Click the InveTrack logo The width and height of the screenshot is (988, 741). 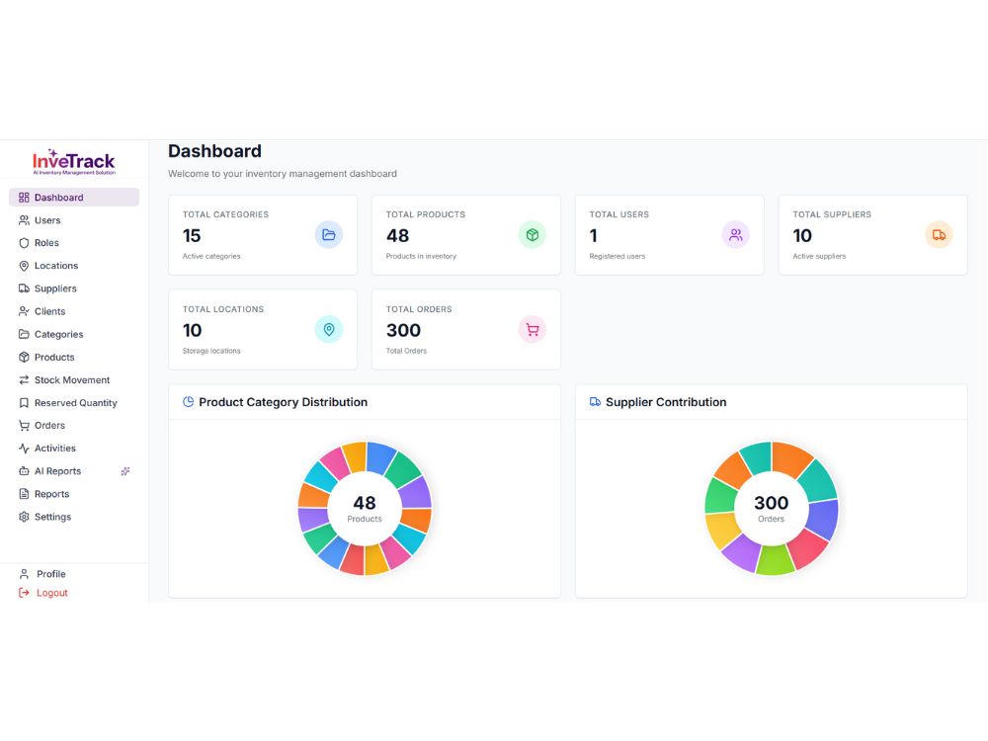74,163
